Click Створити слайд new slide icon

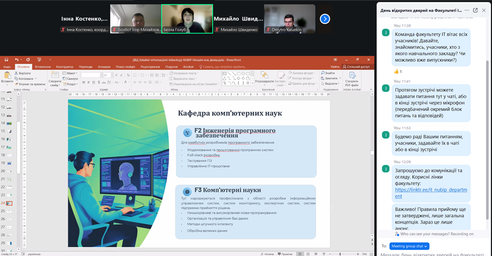pos(54,77)
